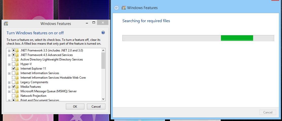Select the .NET Framework 4.5 Advanced Services item
The width and height of the screenshot is (282, 121).
point(46,55)
